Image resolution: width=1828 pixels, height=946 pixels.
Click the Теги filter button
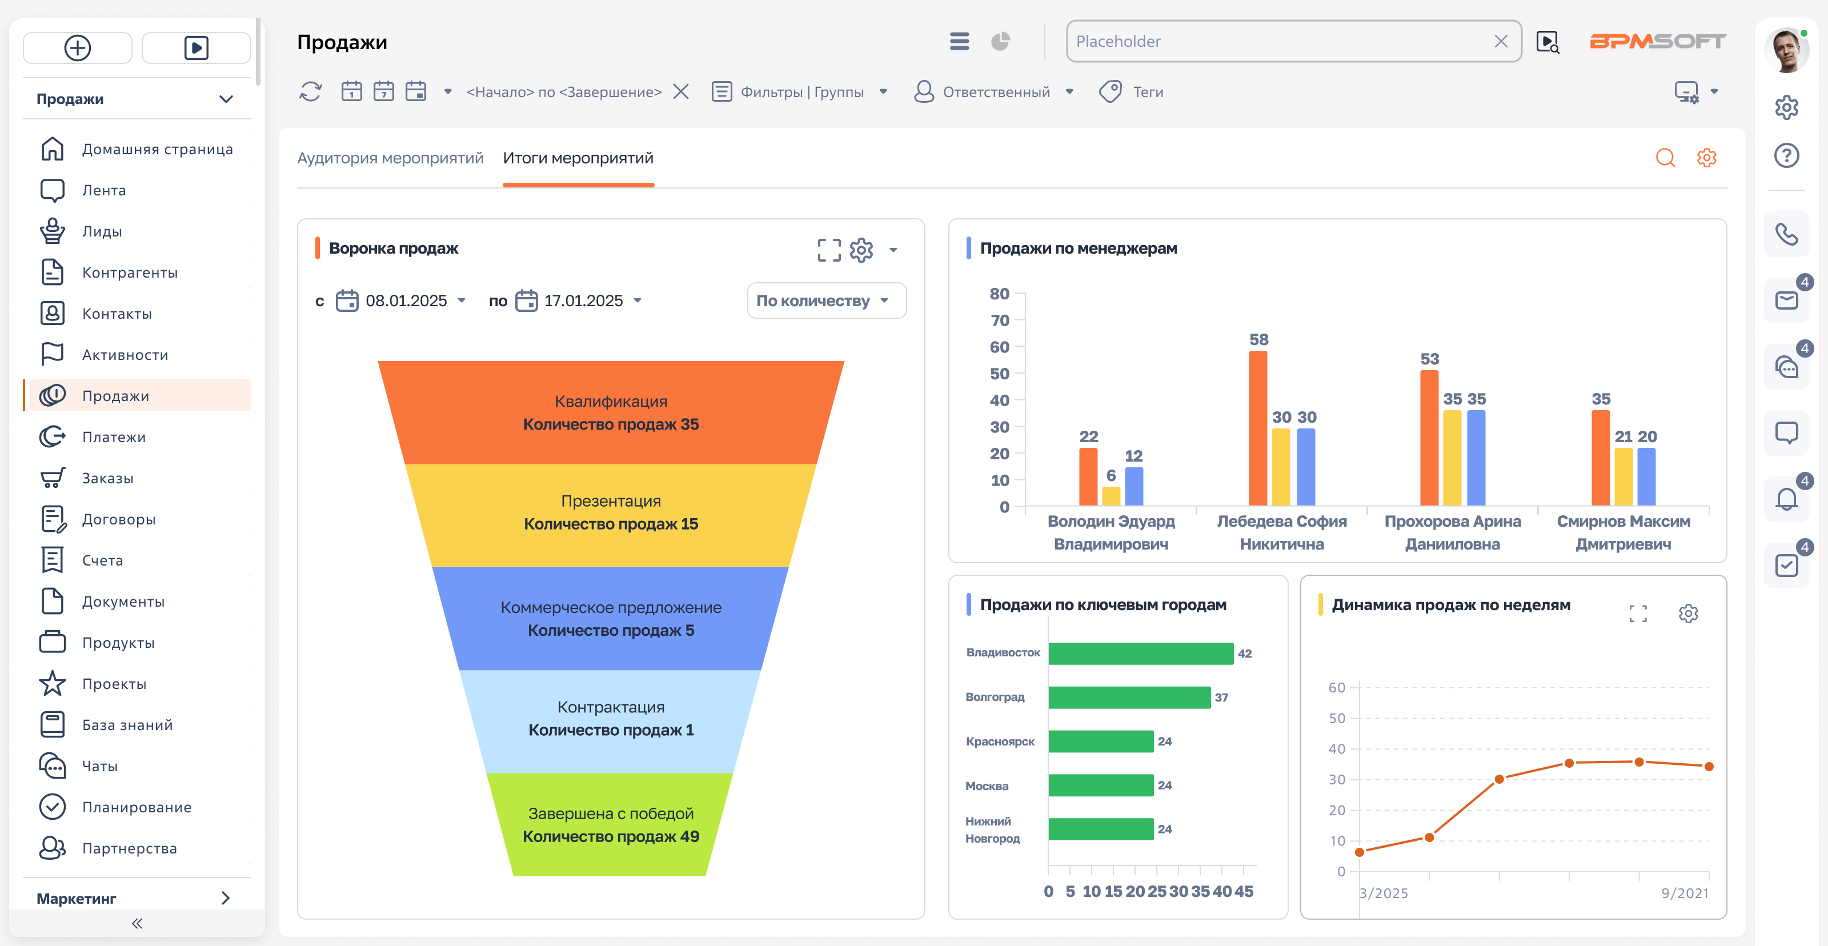tap(1131, 91)
